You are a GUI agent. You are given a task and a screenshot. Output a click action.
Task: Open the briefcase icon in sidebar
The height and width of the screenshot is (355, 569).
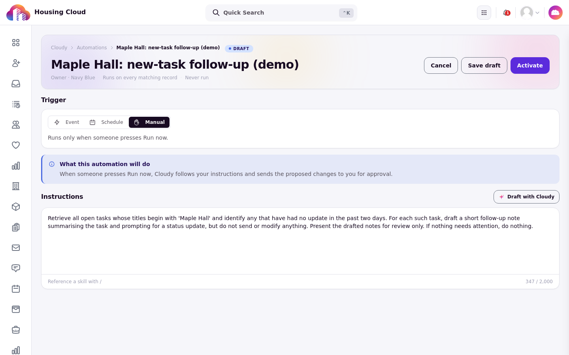tap(16, 330)
